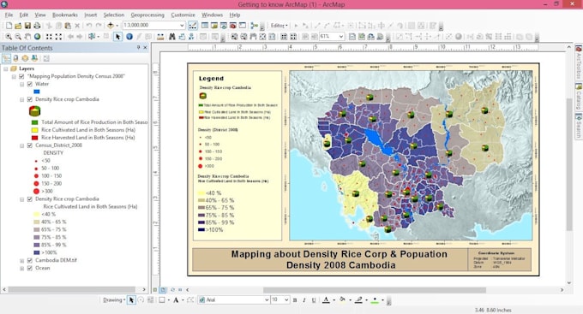Open the Customize menu
583x314 pixels.
[x=183, y=15]
